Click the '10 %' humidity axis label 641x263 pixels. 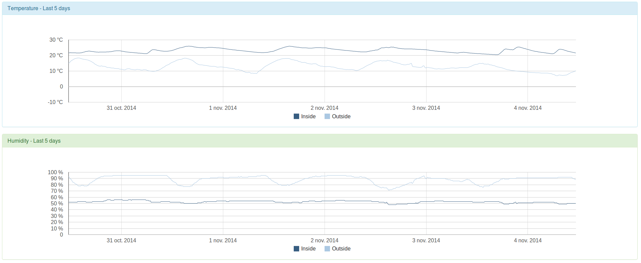(x=57, y=228)
